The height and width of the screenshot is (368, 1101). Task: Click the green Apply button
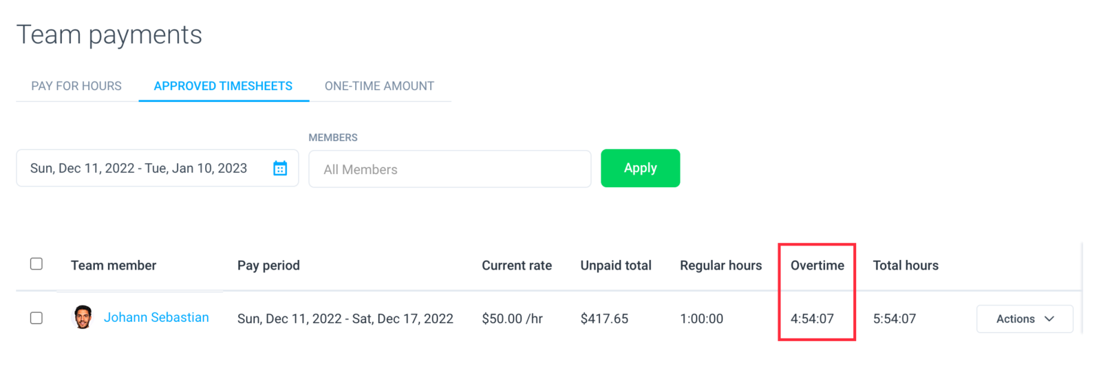tap(640, 168)
